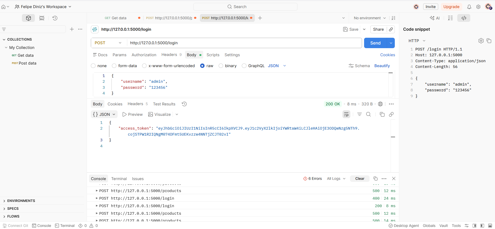This screenshot has height=229, width=495.
Task: Open the POST method dropdown
Action: click(108, 43)
